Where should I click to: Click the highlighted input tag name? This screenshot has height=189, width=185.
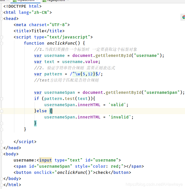click(x=46, y=160)
